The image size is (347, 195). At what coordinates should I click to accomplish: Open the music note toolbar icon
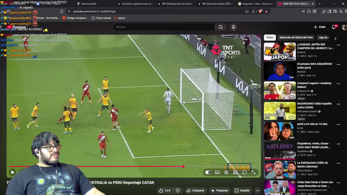(324, 11)
